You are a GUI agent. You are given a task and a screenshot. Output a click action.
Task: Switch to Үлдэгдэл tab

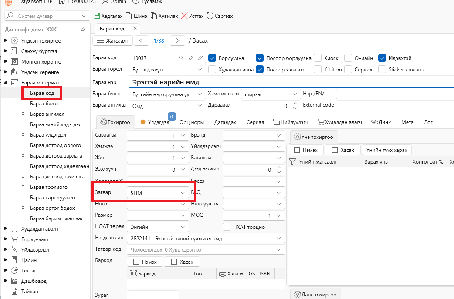155,122
